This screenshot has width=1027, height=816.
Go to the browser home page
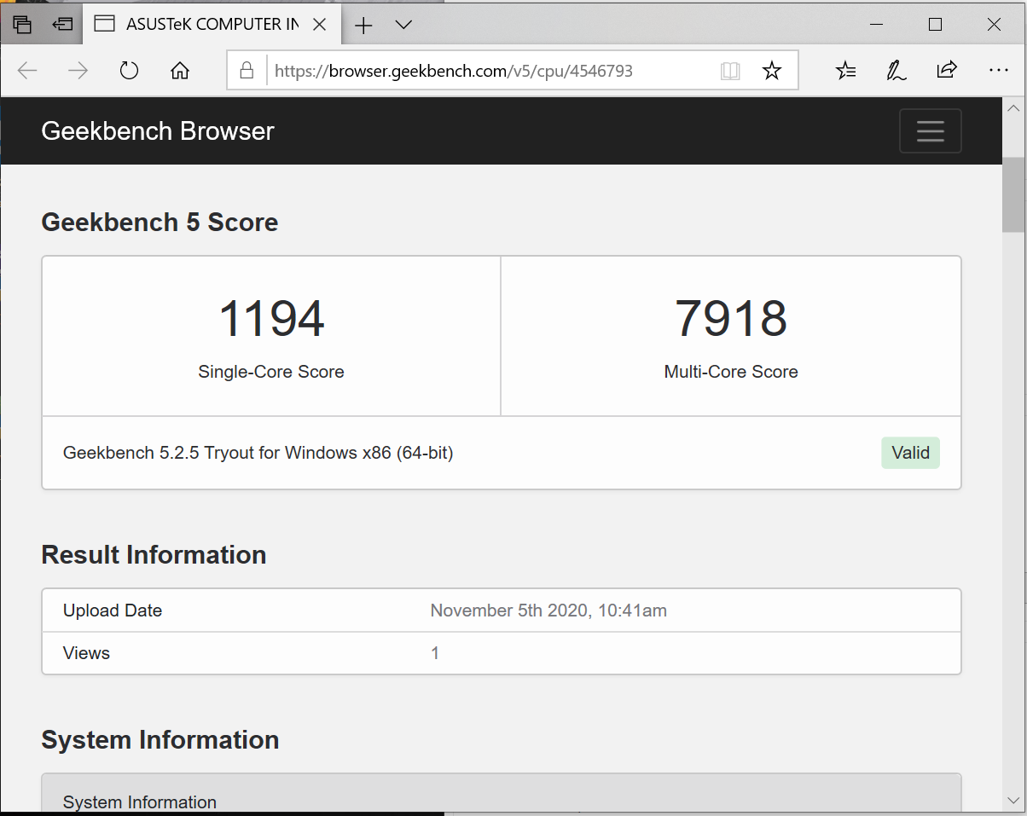[180, 71]
